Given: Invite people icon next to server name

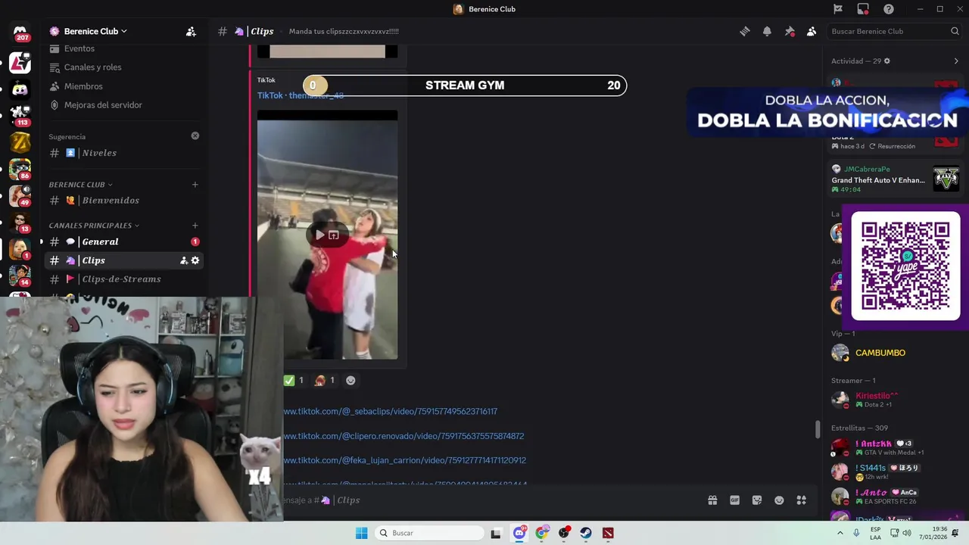Looking at the screenshot, I should pyautogui.click(x=191, y=31).
